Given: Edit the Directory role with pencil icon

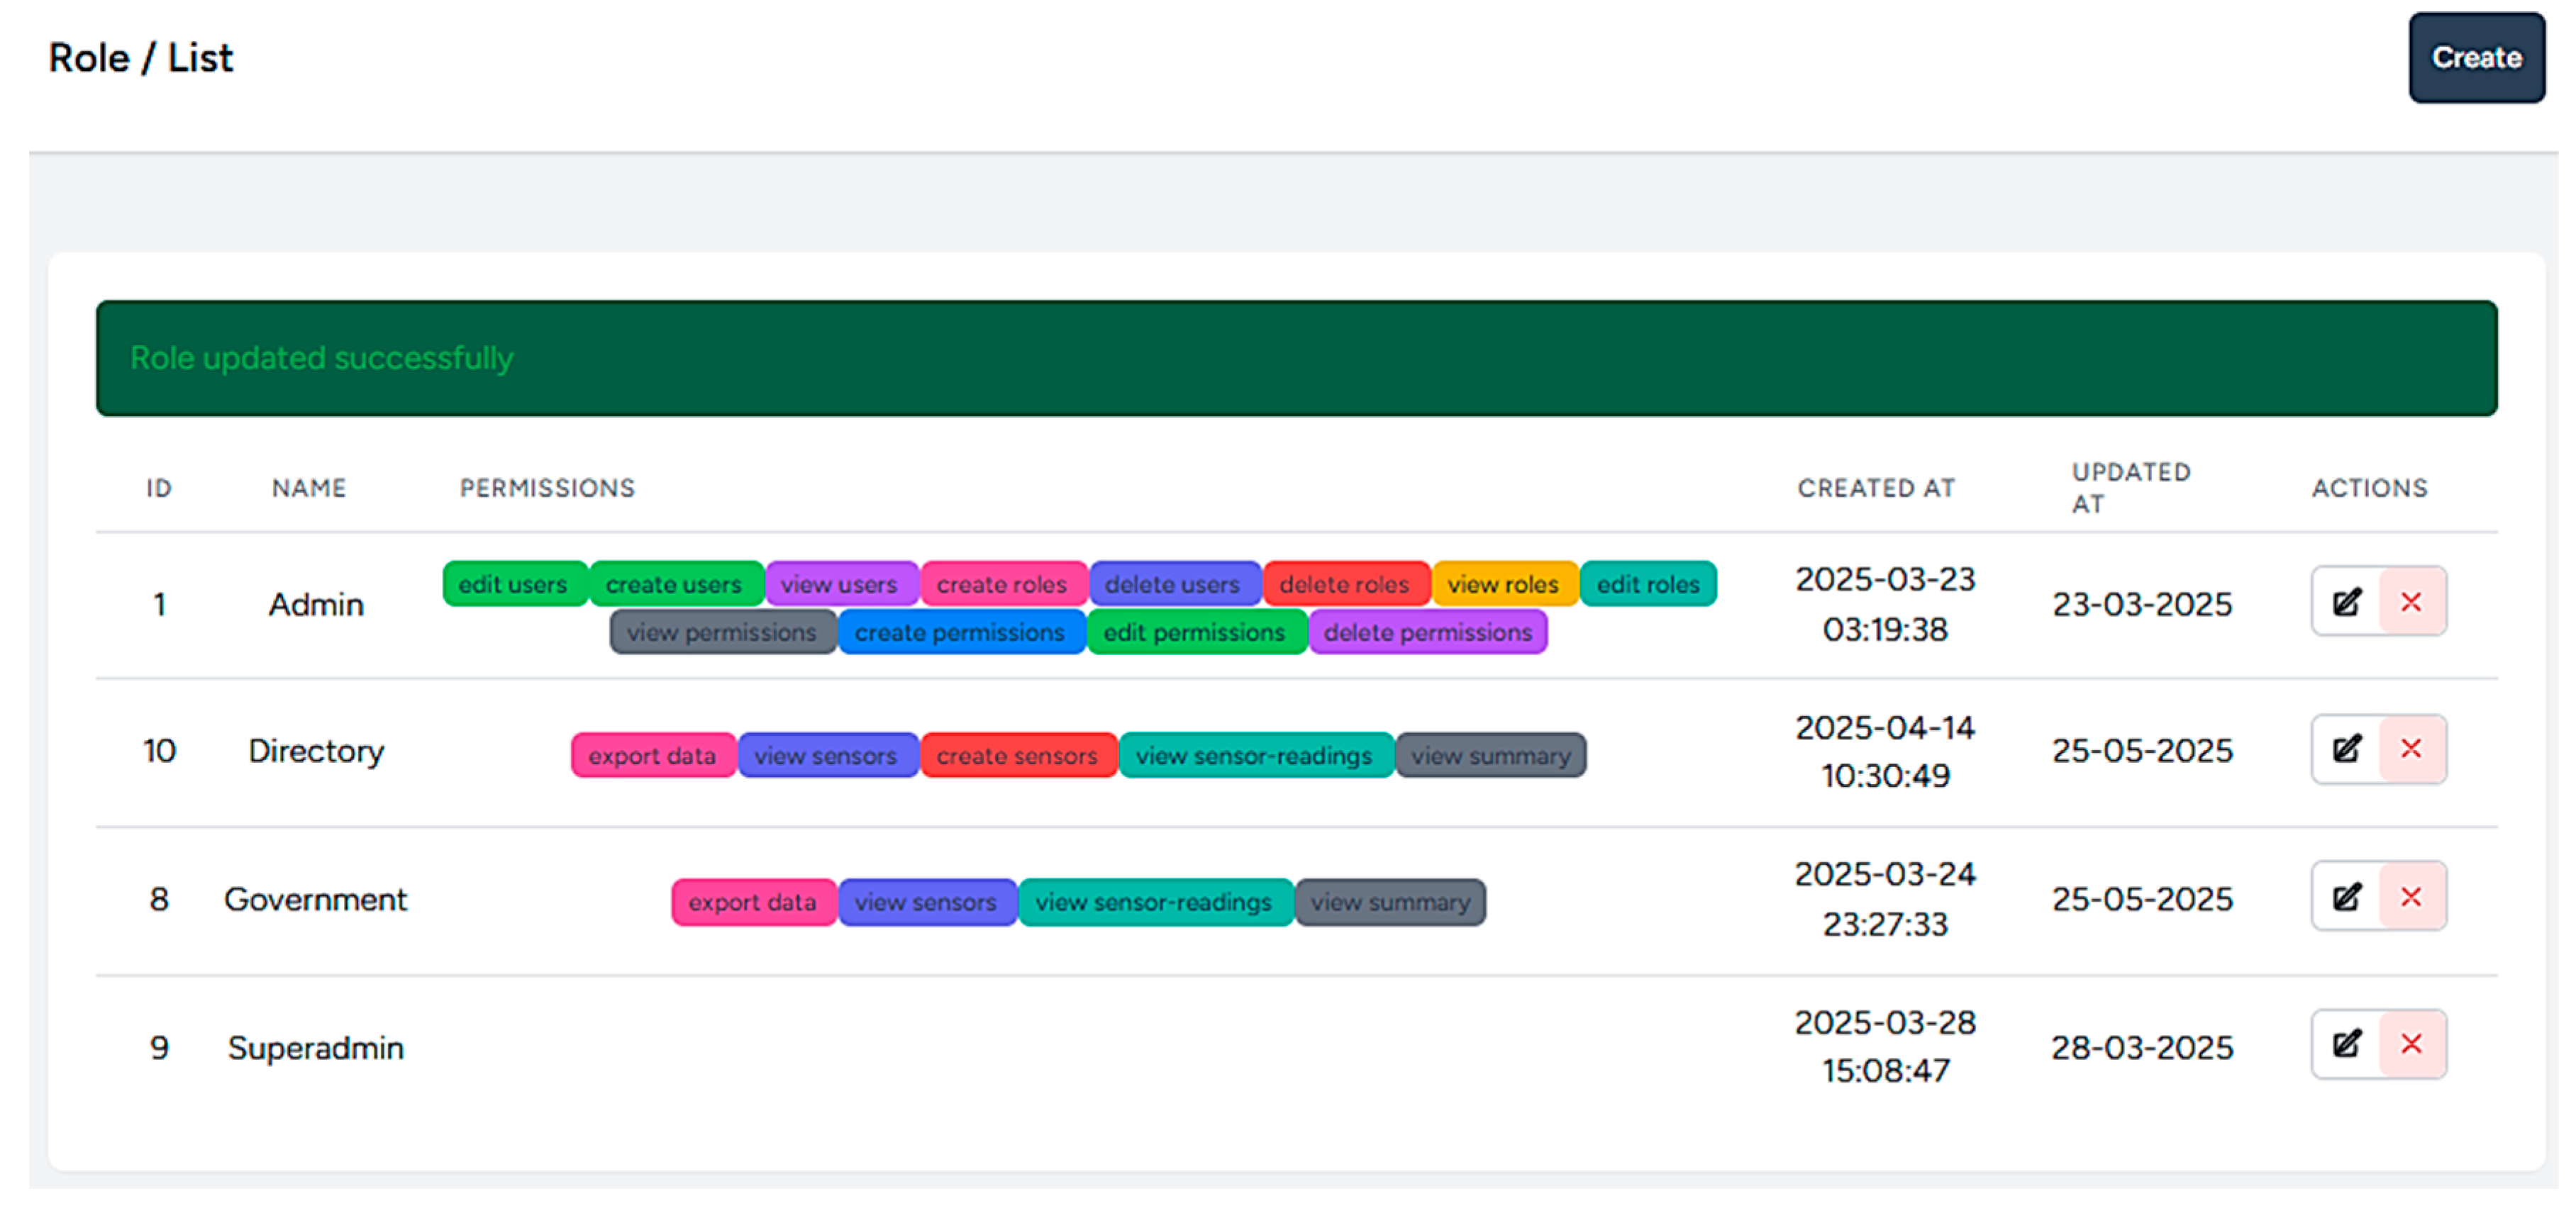Looking at the screenshot, I should coord(2346,749).
